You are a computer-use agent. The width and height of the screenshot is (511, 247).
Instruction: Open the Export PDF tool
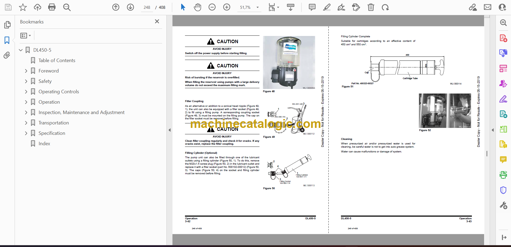pos(503,53)
